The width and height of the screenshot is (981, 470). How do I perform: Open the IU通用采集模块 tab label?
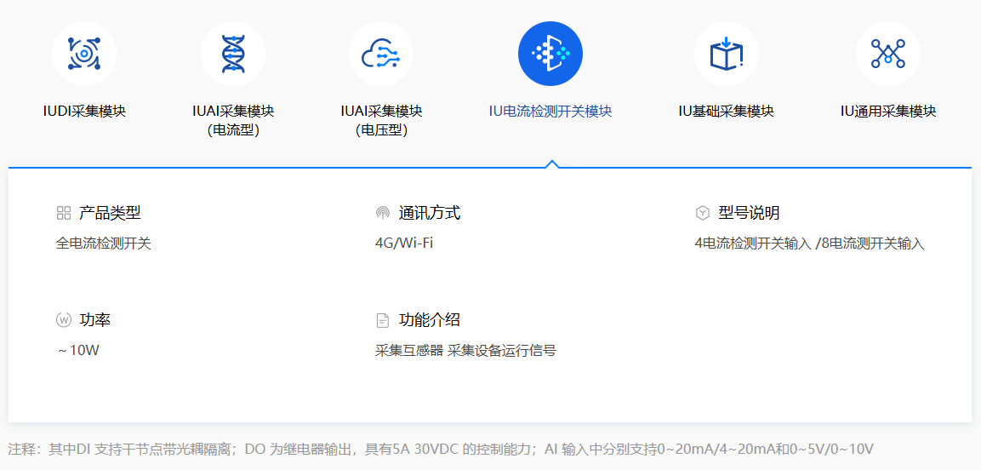[887, 112]
